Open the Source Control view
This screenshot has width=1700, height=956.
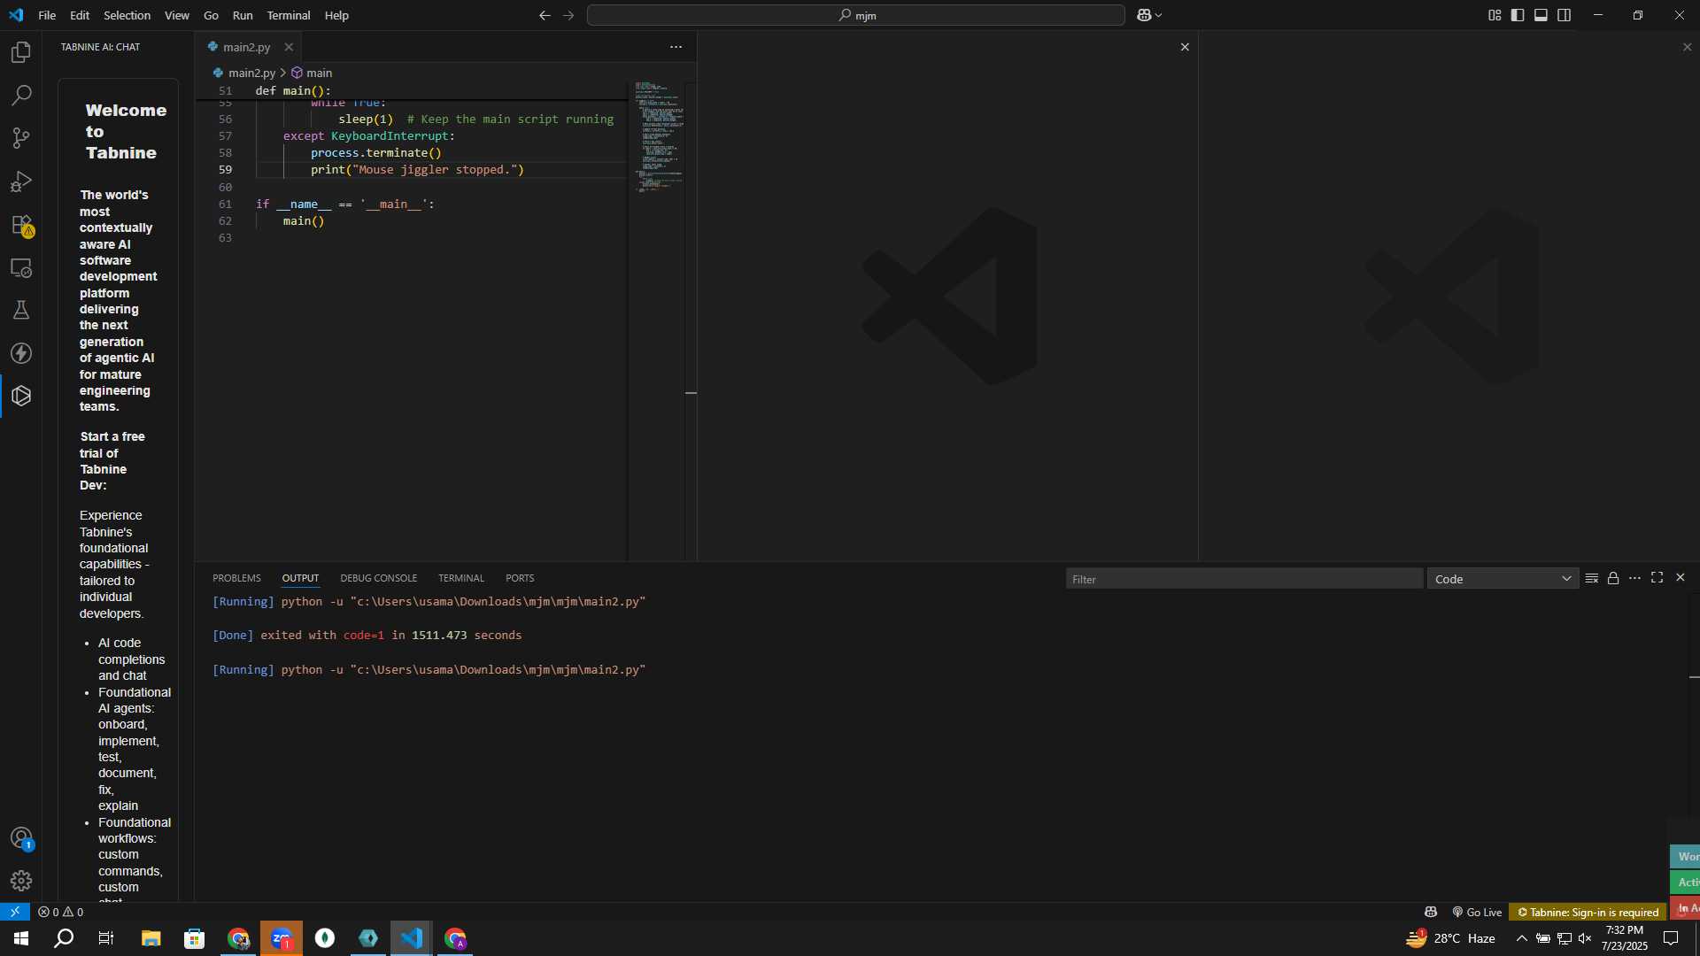point(21,138)
